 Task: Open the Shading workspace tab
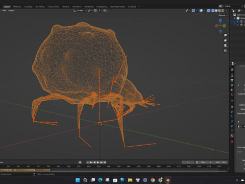66,7
